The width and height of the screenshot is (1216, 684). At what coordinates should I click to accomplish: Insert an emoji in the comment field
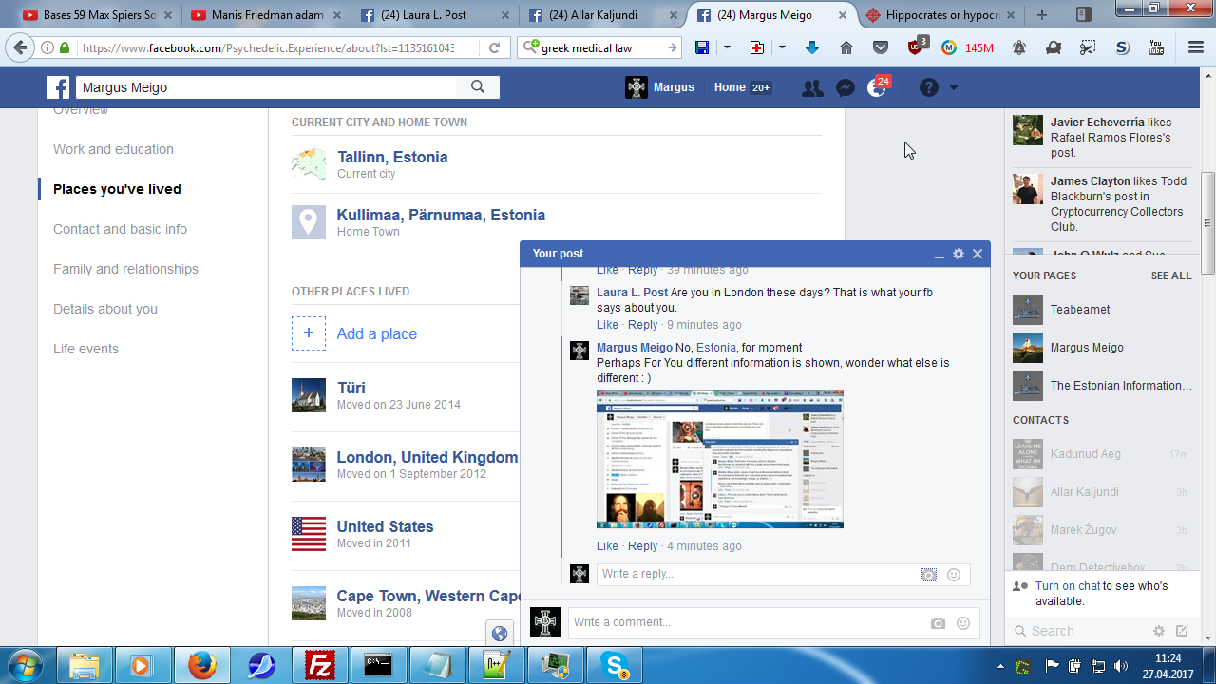pos(963,623)
